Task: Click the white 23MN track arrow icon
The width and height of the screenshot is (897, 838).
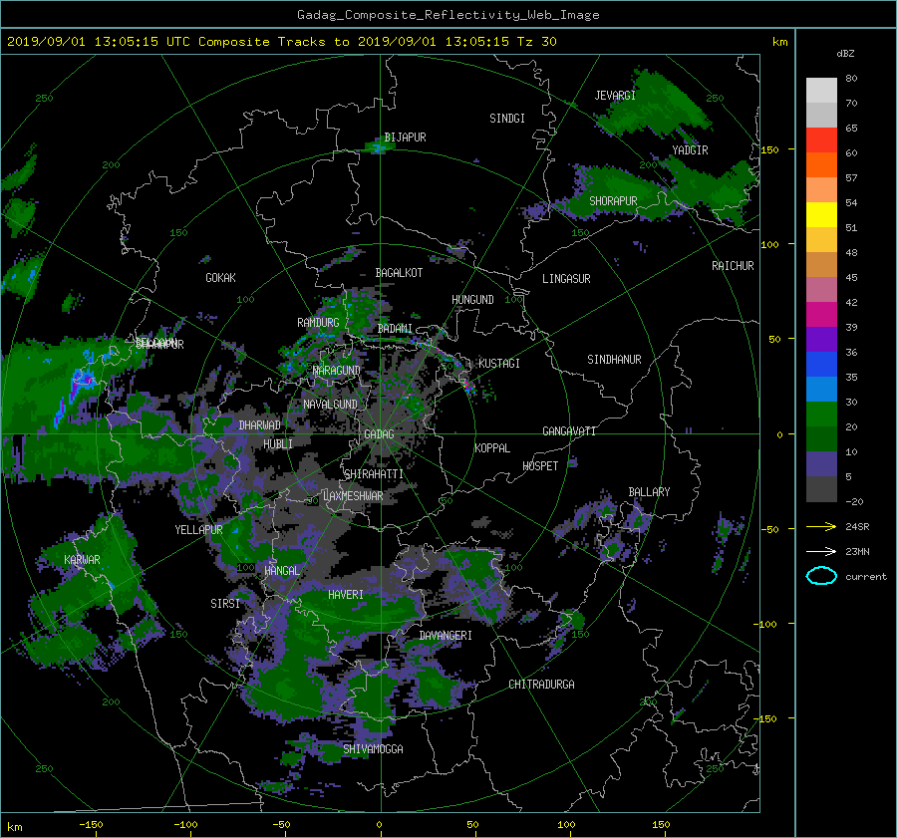Action: click(821, 551)
